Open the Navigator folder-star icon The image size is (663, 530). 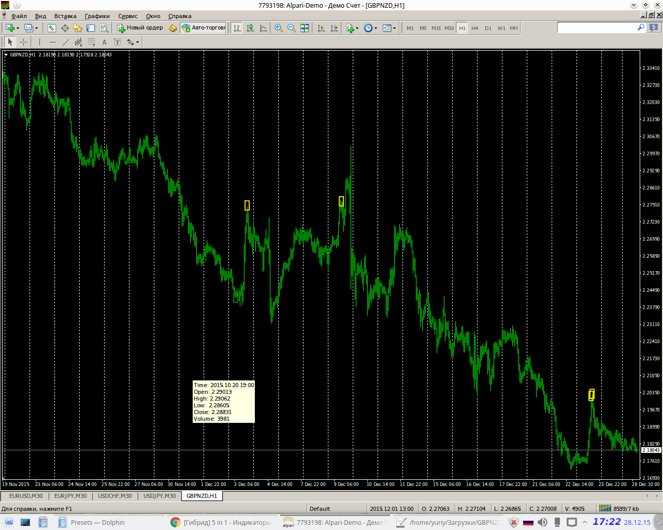pyautogui.click(x=78, y=28)
